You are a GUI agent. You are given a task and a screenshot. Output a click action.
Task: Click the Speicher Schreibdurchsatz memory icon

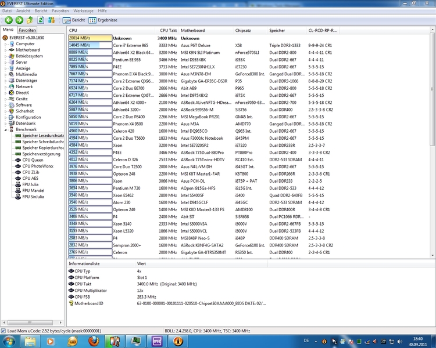[x=18, y=142]
